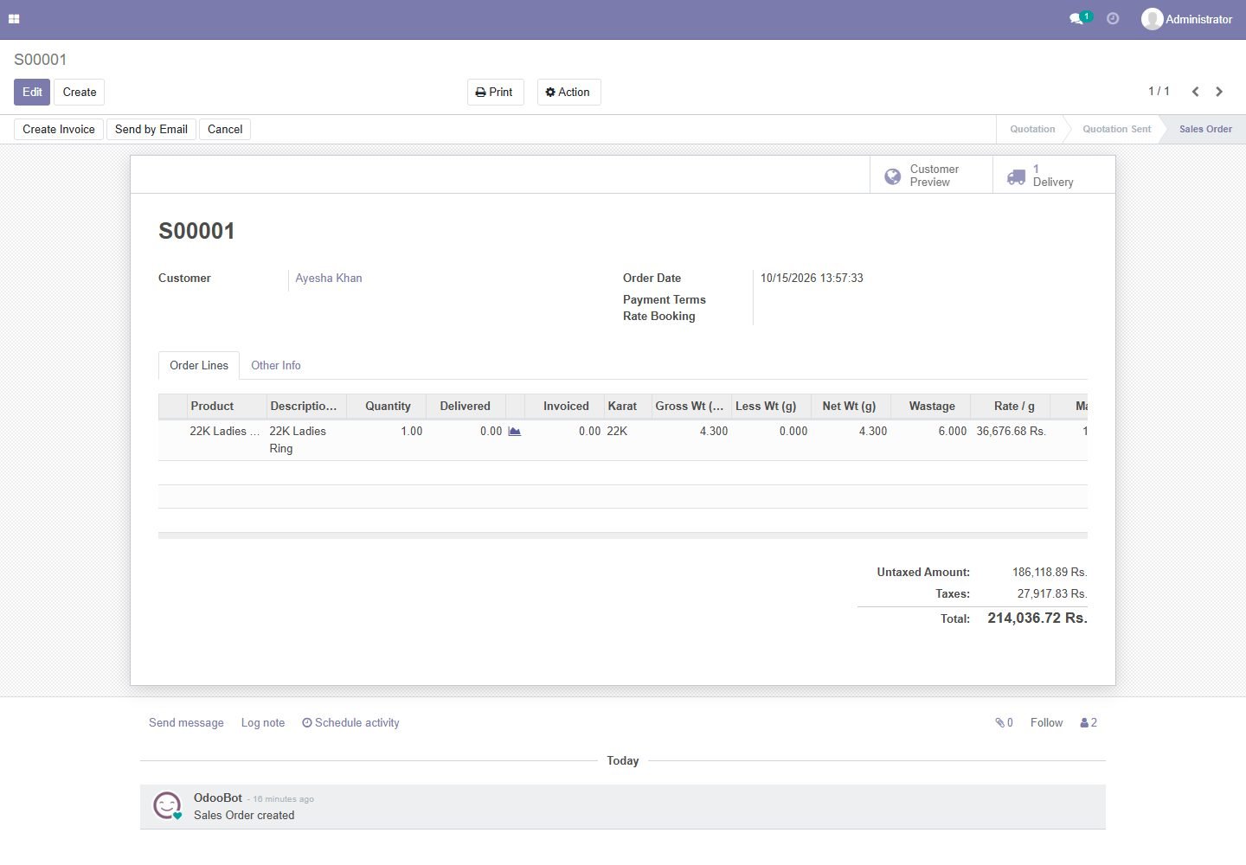This screenshot has width=1246, height=865.
Task: Sort by the Rate / g column header
Action: pos(1011,407)
